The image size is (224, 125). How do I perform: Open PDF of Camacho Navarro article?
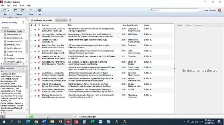(x=39, y=79)
